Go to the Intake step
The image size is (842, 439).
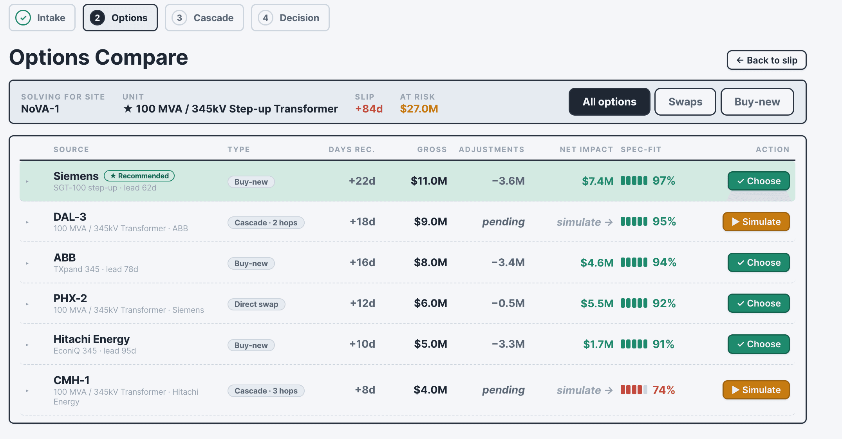pos(42,18)
